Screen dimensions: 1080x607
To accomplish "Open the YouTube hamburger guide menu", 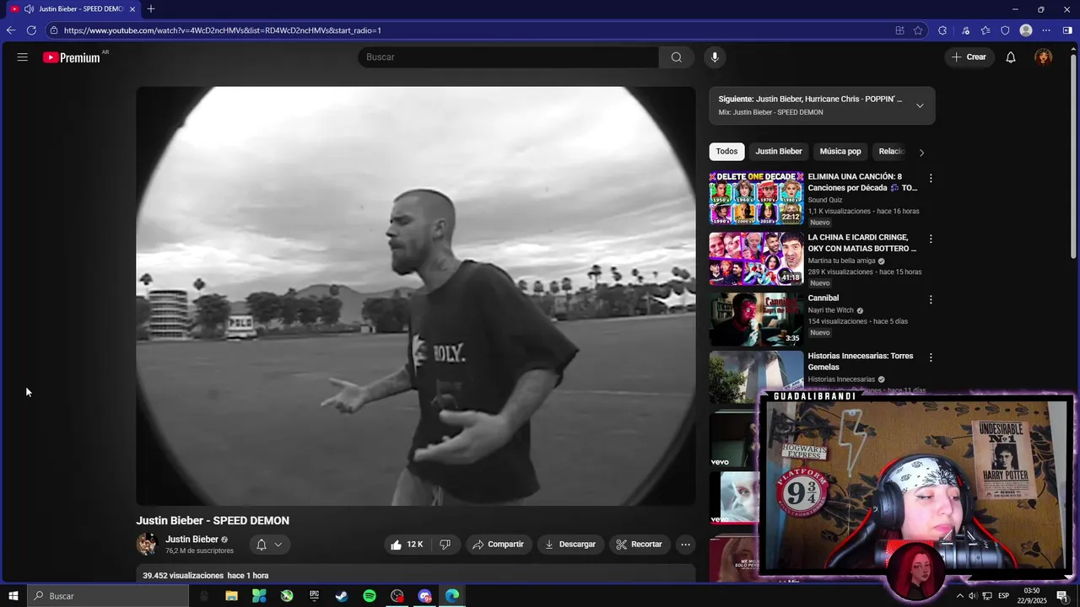I will pyautogui.click(x=23, y=57).
